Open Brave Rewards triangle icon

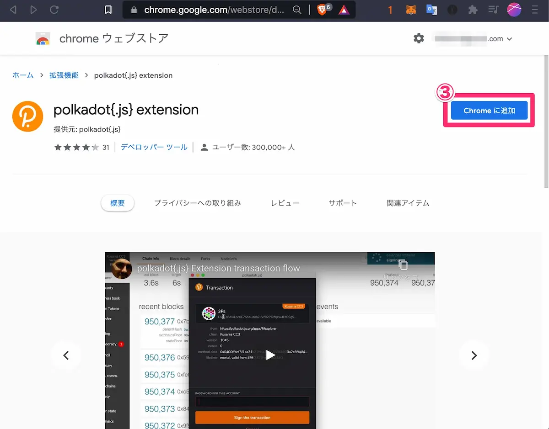point(344,10)
